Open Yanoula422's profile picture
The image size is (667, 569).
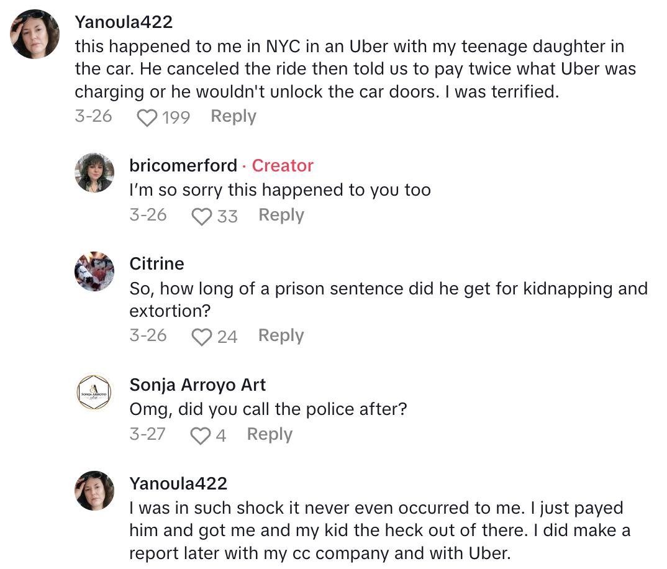34,34
